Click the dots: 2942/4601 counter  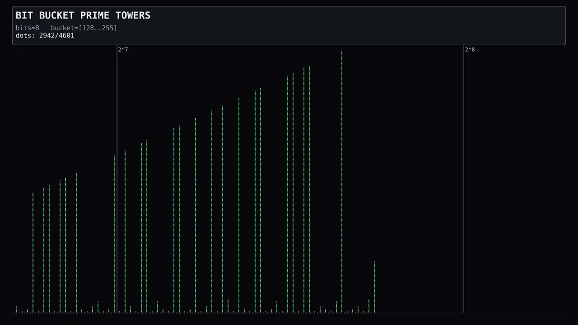click(x=45, y=35)
